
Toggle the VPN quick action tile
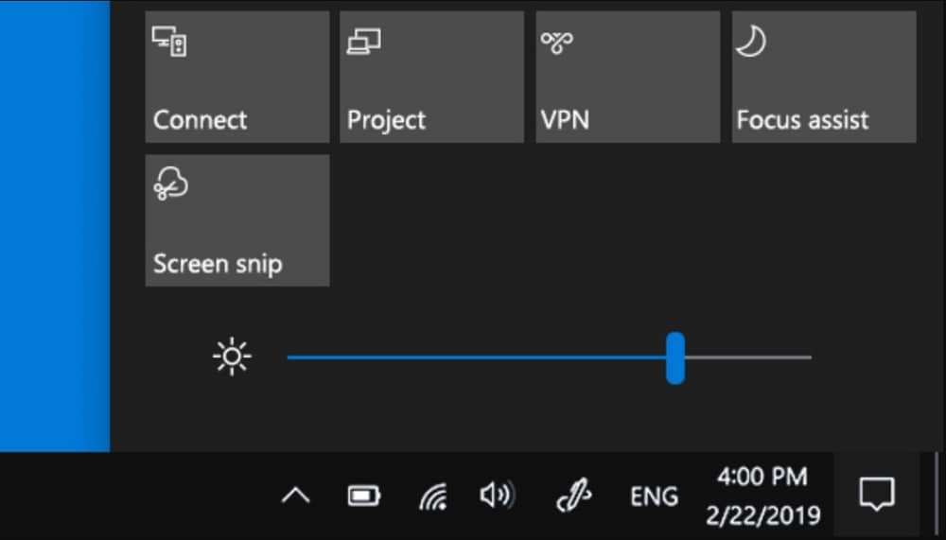coord(627,77)
